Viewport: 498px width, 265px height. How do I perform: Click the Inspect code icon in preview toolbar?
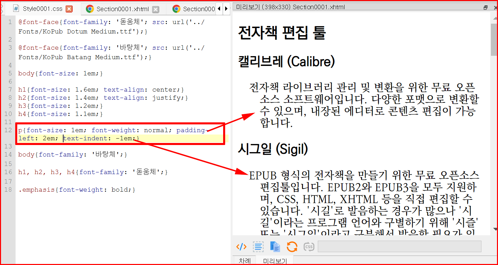tap(241, 247)
